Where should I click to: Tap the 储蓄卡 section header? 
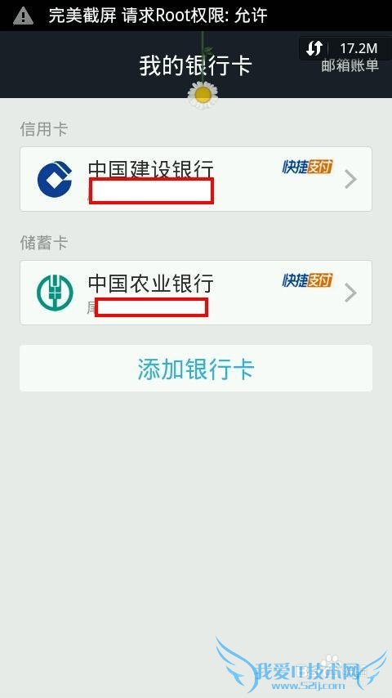pyautogui.click(x=43, y=243)
